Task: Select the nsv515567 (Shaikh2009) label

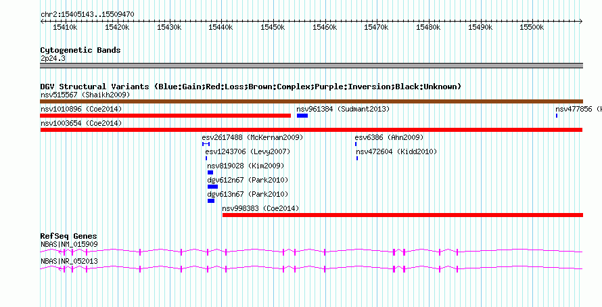Action: 85,95
